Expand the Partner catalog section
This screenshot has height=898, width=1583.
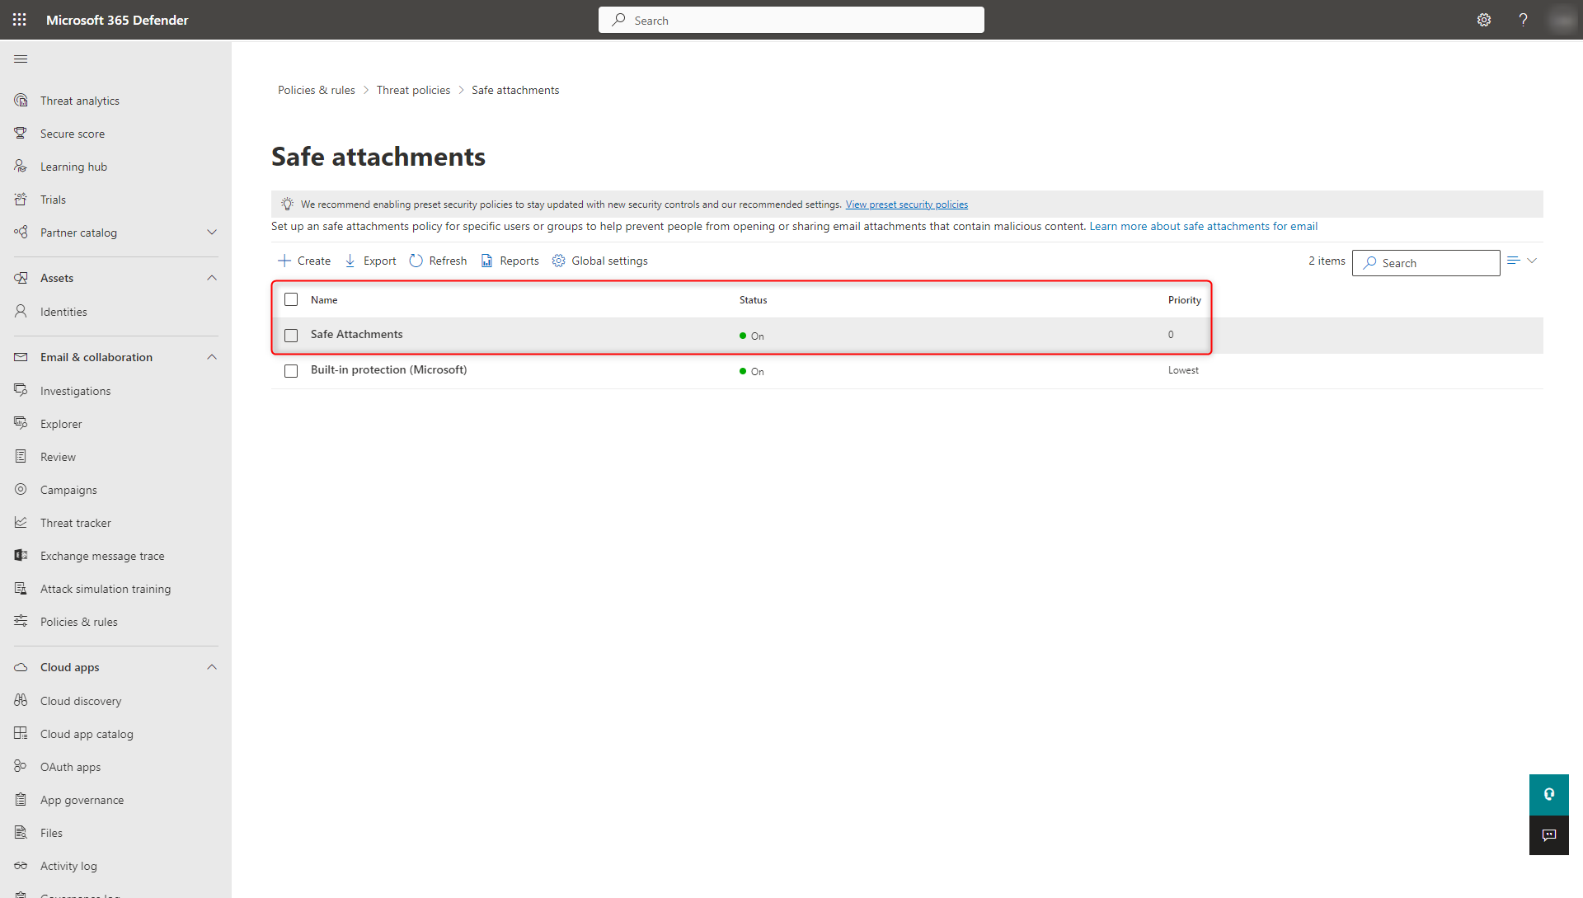click(x=212, y=232)
